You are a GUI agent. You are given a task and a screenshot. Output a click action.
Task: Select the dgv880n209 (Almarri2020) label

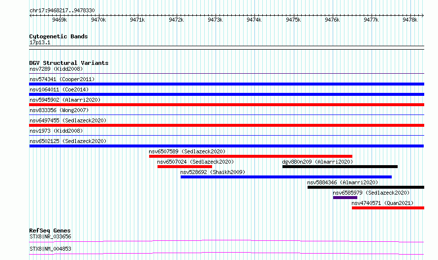point(317,162)
